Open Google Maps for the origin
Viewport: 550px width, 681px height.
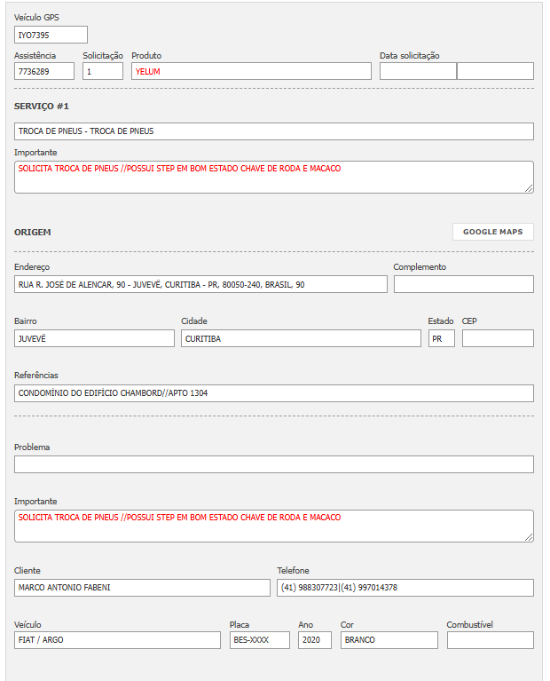(492, 232)
